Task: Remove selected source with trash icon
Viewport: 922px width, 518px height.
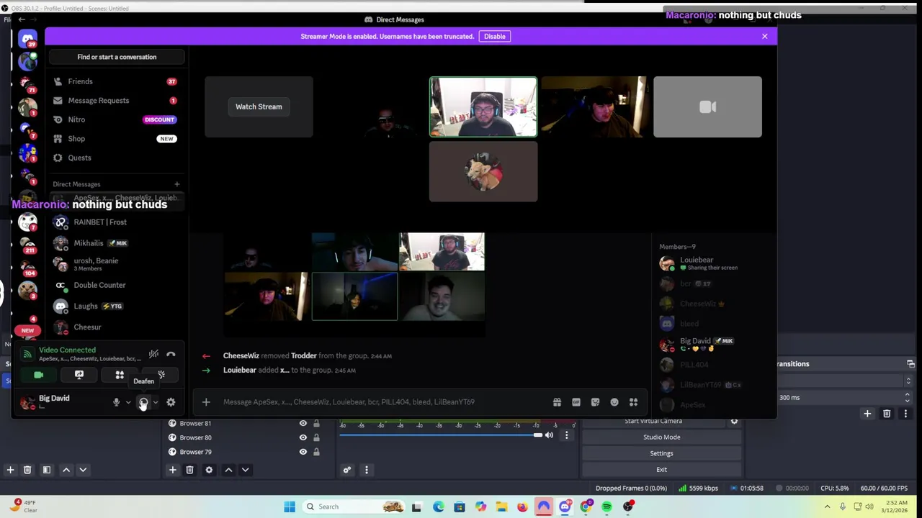Action: 189,470
